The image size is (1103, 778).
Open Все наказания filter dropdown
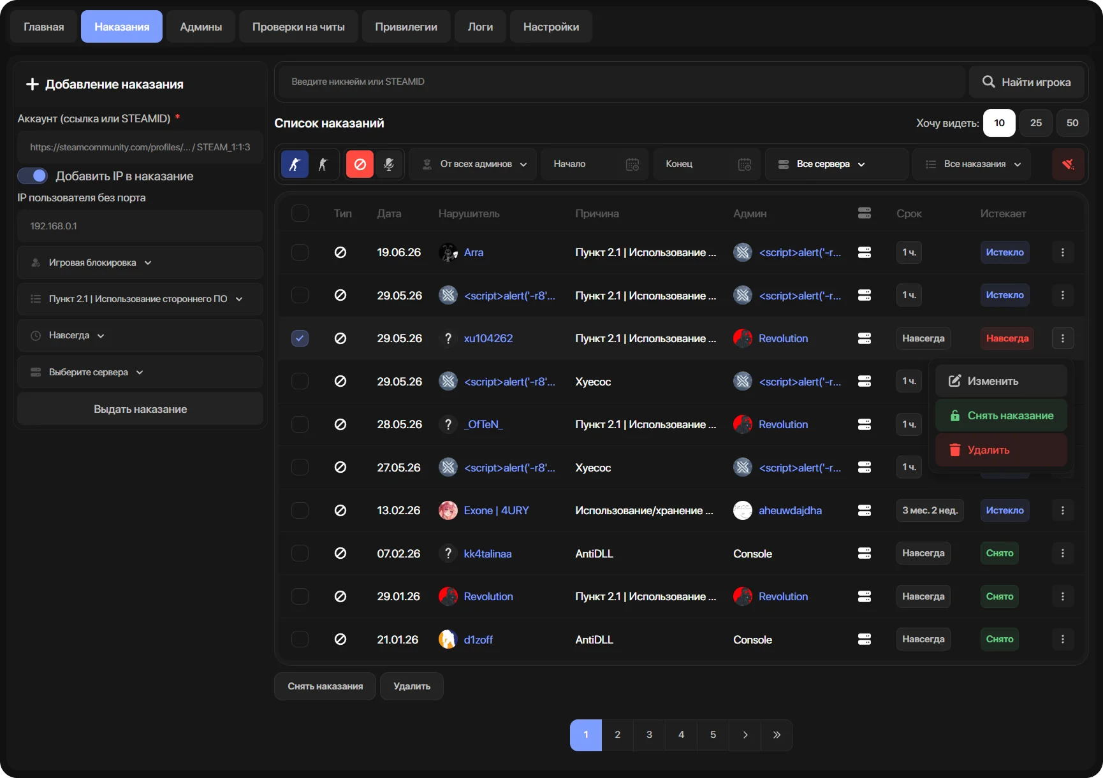click(972, 164)
